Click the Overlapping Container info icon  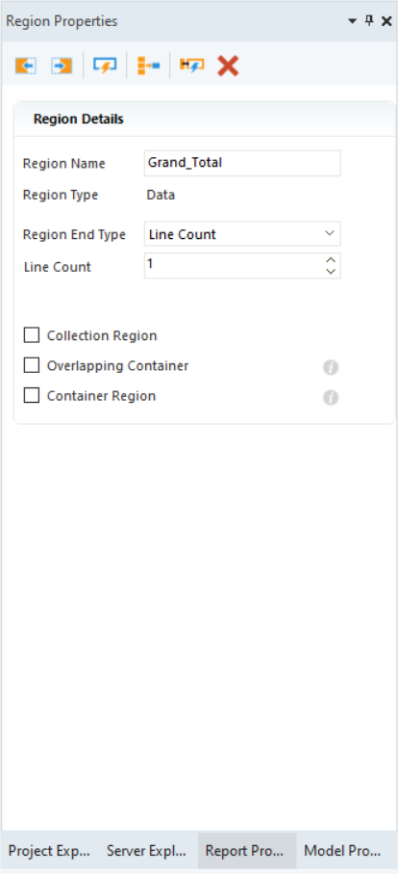point(331,367)
